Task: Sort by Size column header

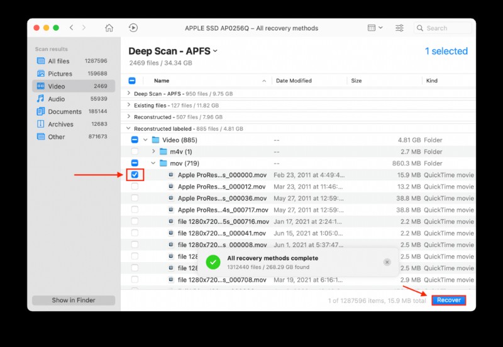Action: tap(356, 80)
